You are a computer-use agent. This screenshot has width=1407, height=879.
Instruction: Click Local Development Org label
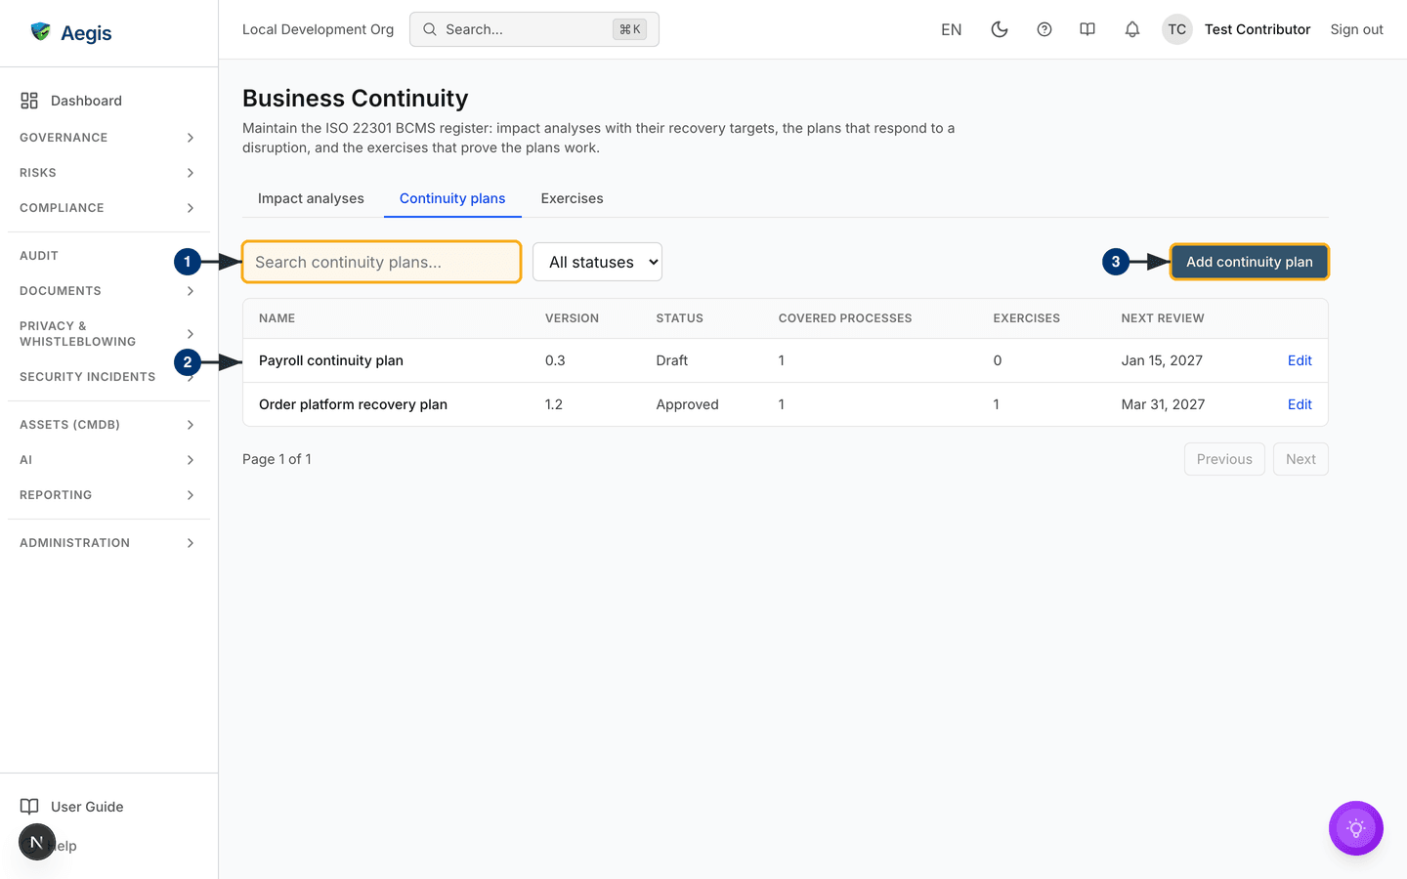tap(318, 29)
